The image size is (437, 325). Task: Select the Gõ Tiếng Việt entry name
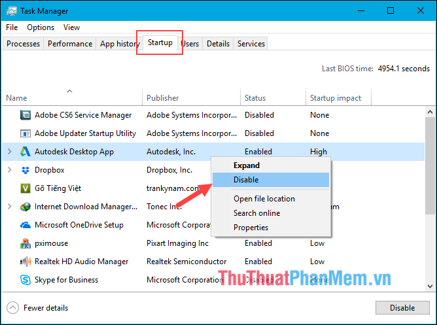(x=58, y=188)
